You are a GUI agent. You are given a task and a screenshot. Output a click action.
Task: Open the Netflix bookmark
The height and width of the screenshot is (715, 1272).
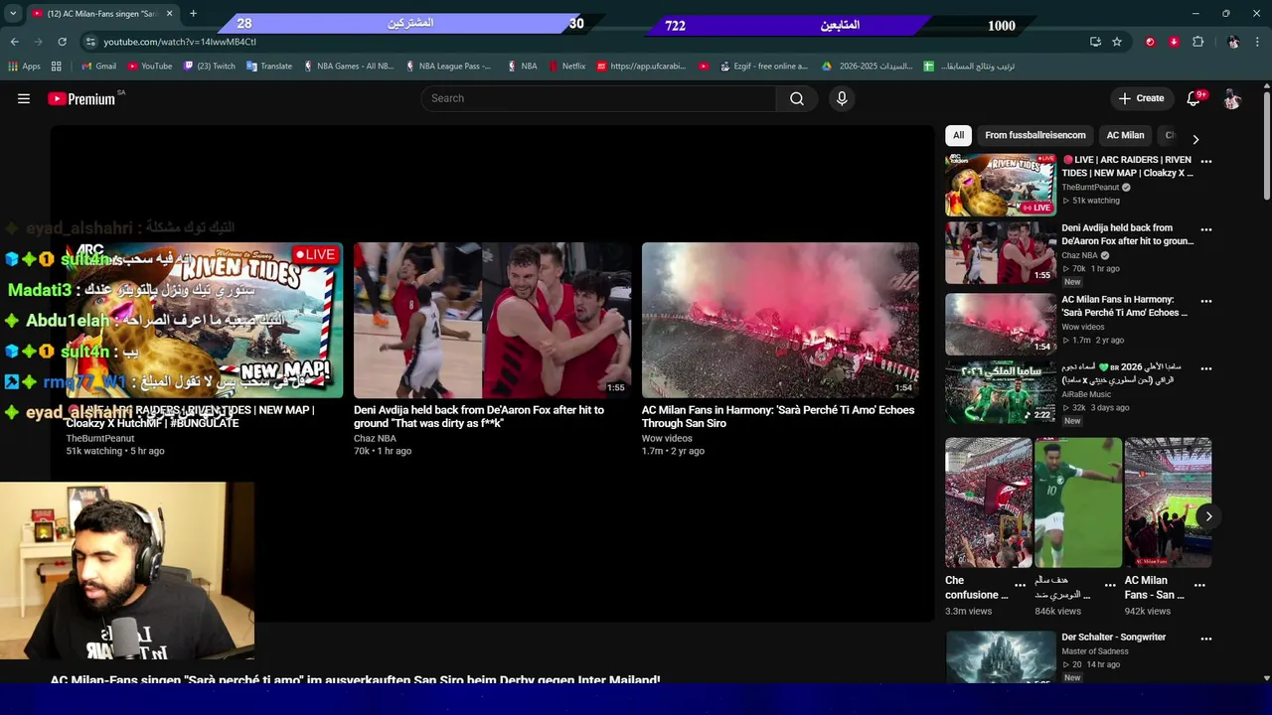tap(566, 67)
